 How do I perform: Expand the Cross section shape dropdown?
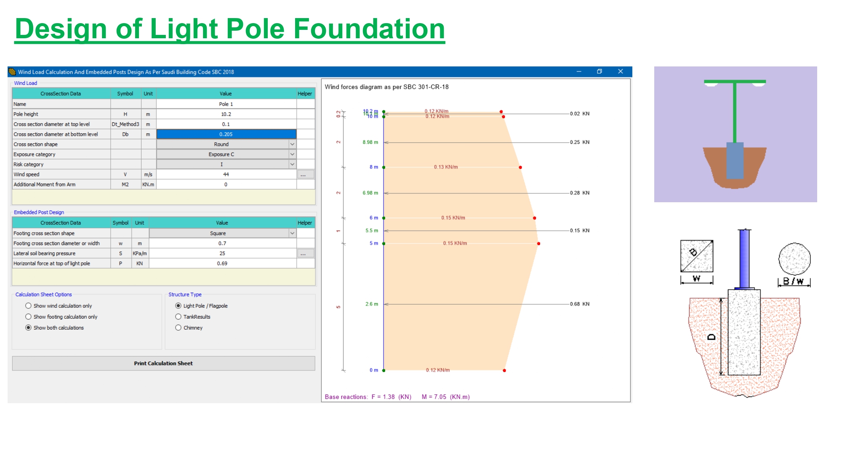point(292,144)
